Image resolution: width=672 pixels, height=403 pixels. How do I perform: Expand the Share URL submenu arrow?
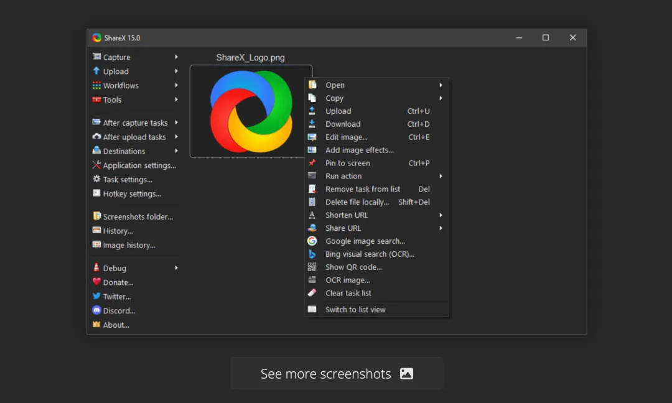coord(441,228)
